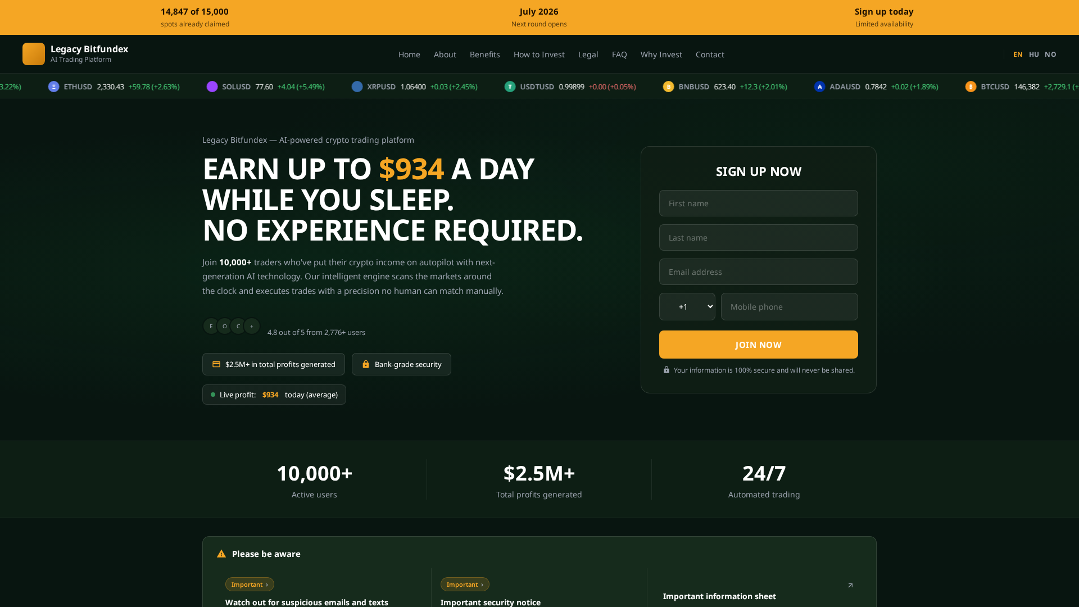Click 4.8 out of 5 rating text

point(316,332)
